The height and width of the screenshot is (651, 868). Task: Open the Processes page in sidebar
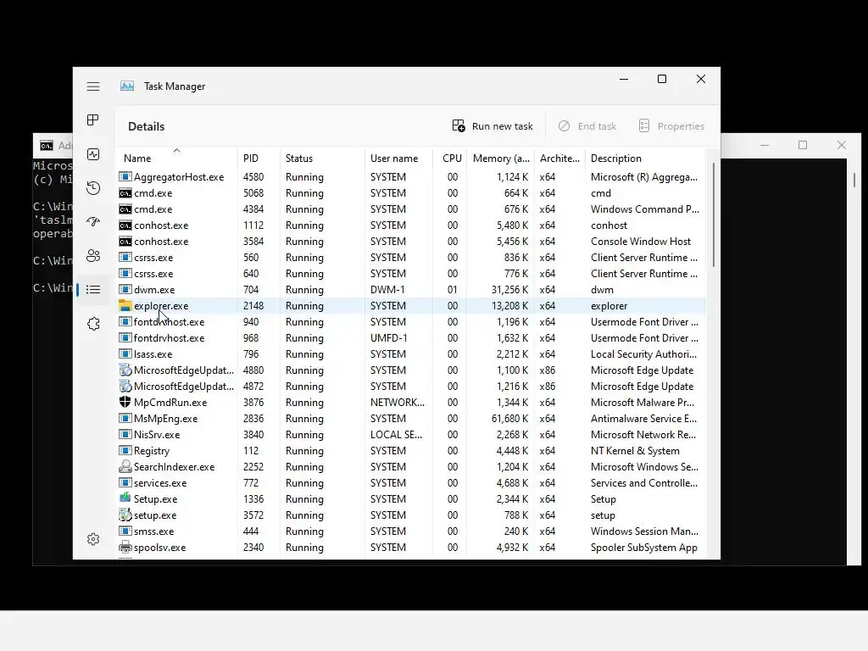(93, 120)
